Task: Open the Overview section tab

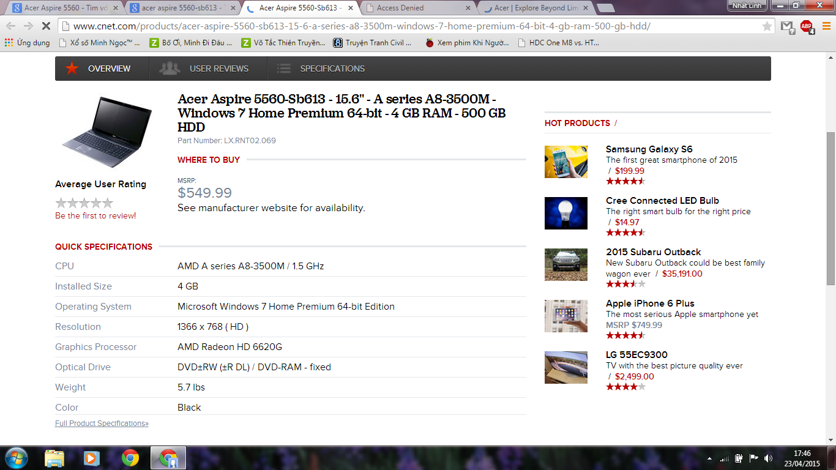Action: (x=102, y=69)
